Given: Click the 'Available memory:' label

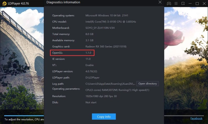Looking at the screenshot, I should pos(64,40).
